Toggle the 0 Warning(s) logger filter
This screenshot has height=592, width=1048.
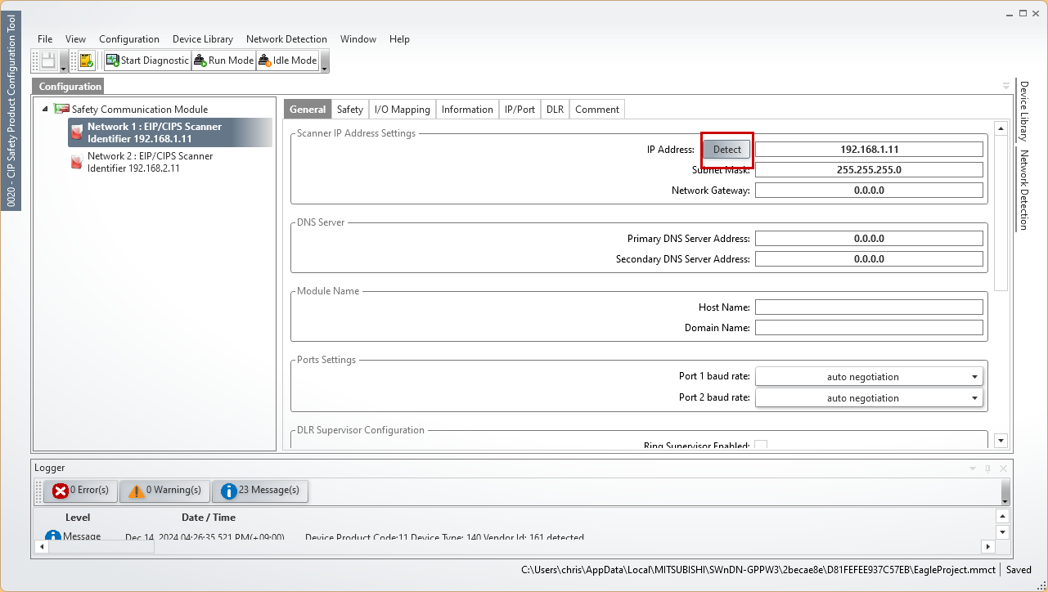tap(164, 491)
